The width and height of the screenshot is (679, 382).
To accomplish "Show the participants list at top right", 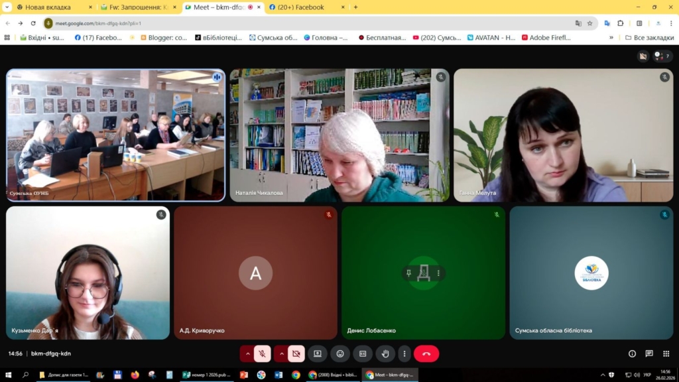I will [x=659, y=56].
